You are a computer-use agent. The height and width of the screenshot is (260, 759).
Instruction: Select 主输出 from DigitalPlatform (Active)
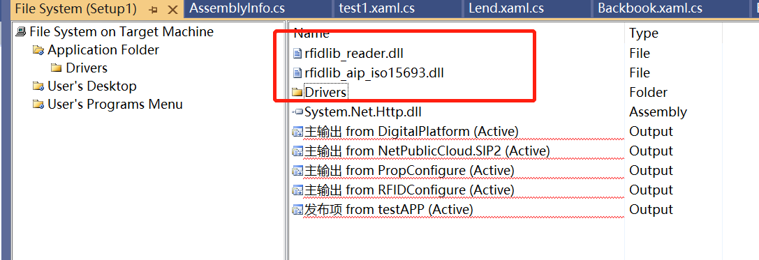pos(411,132)
